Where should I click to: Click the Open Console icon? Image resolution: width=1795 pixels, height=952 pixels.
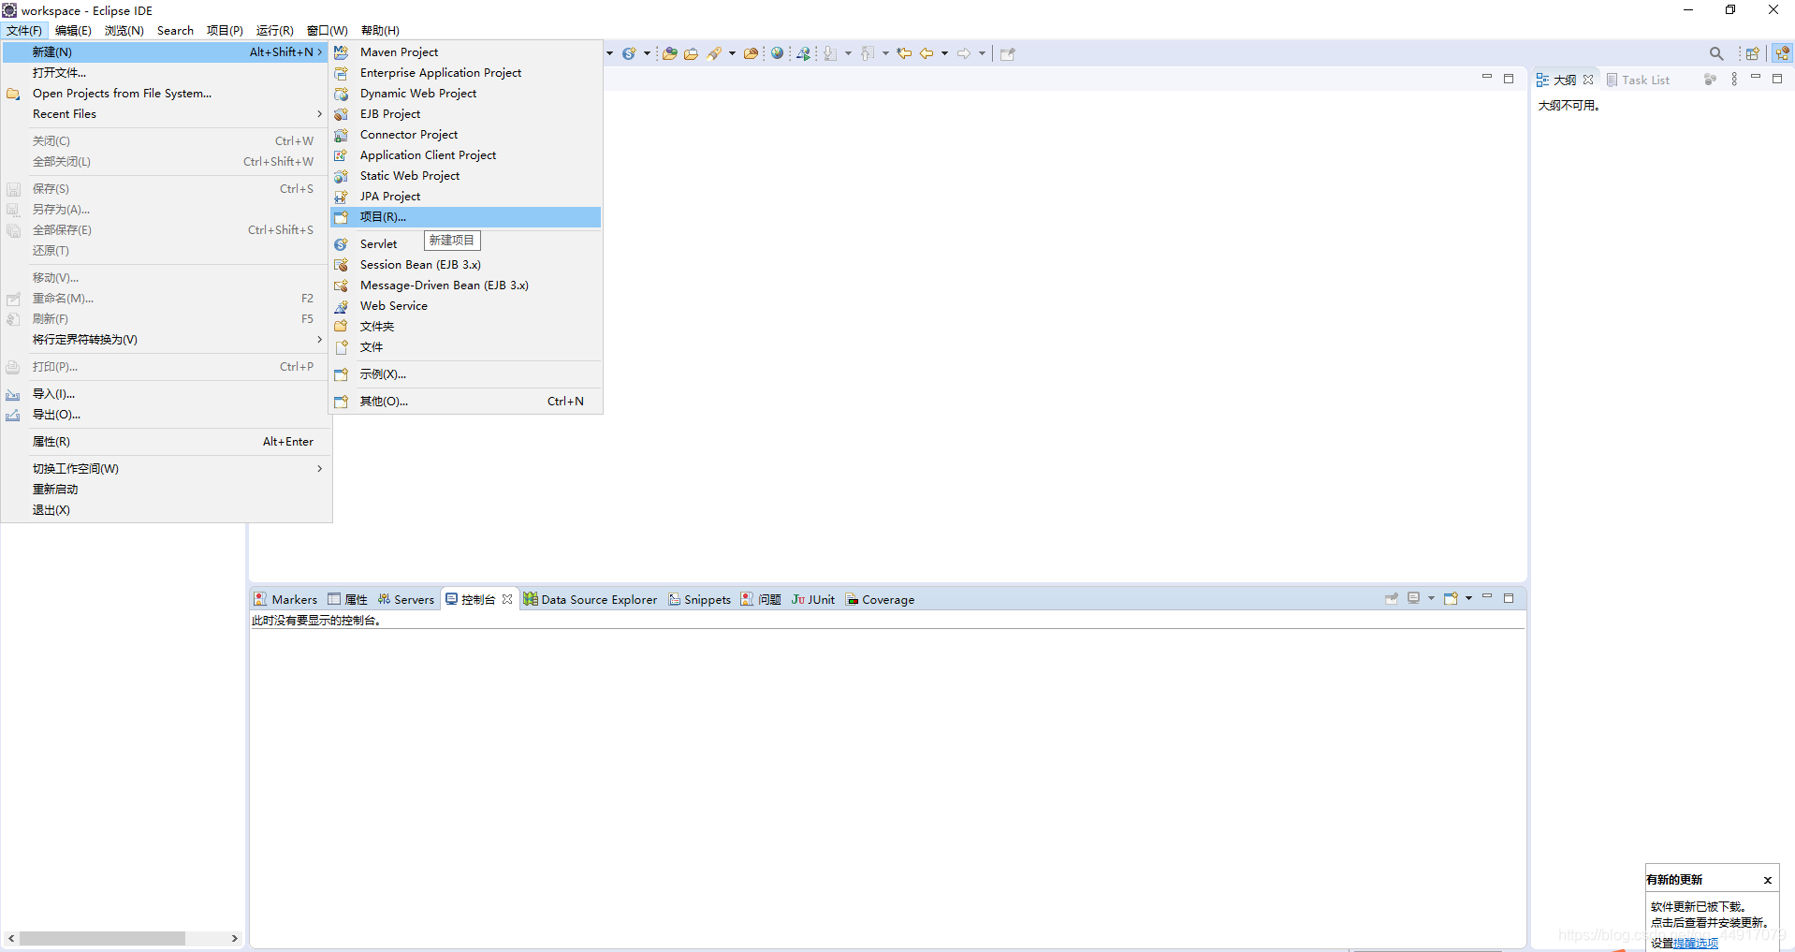pyautogui.click(x=1451, y=598)
